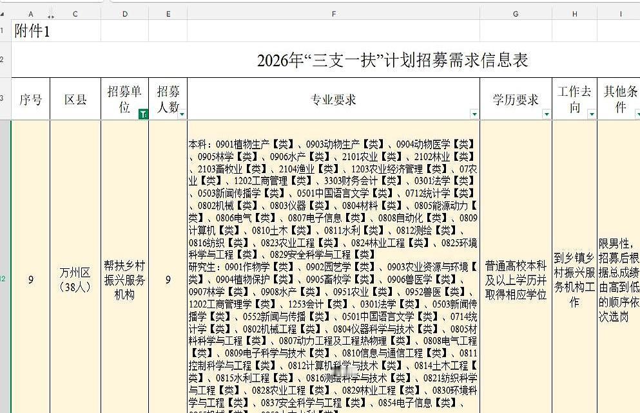Select the title cell 2026年三支一扶信息表

tap(333, 59)
